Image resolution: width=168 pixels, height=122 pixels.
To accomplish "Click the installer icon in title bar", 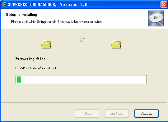I will coord(4,4).
